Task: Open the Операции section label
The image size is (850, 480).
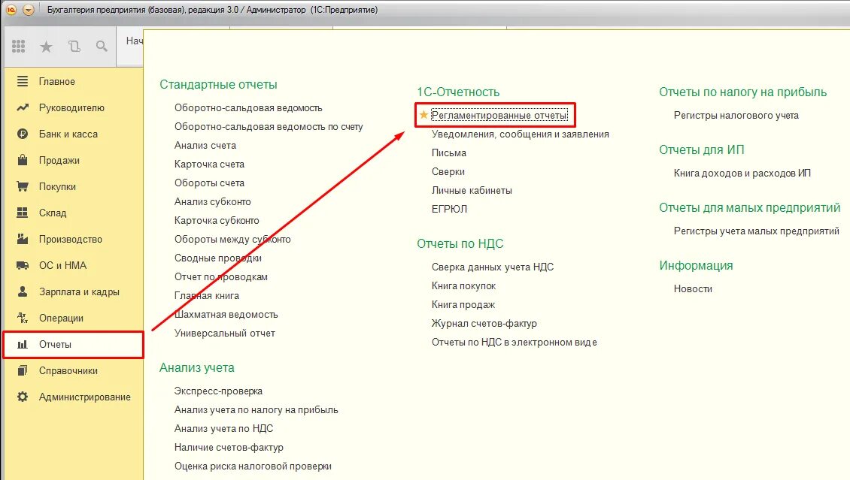Action: click(x=61, y=318)
